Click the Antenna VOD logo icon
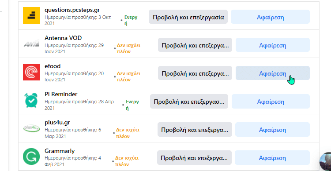 coord(31,44)
